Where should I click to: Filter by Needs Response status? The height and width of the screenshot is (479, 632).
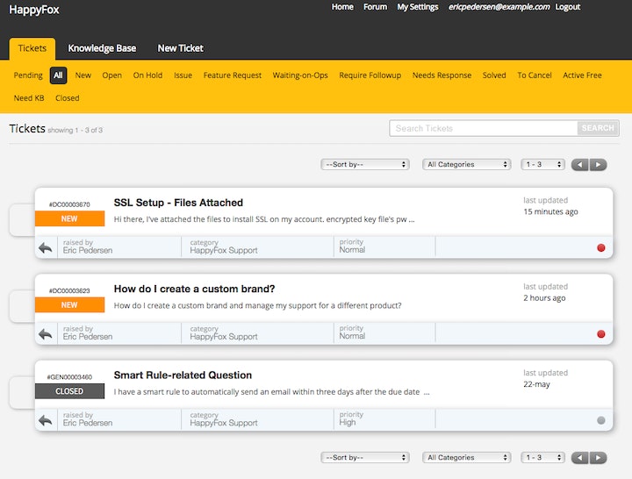click(x=442, y=75)
